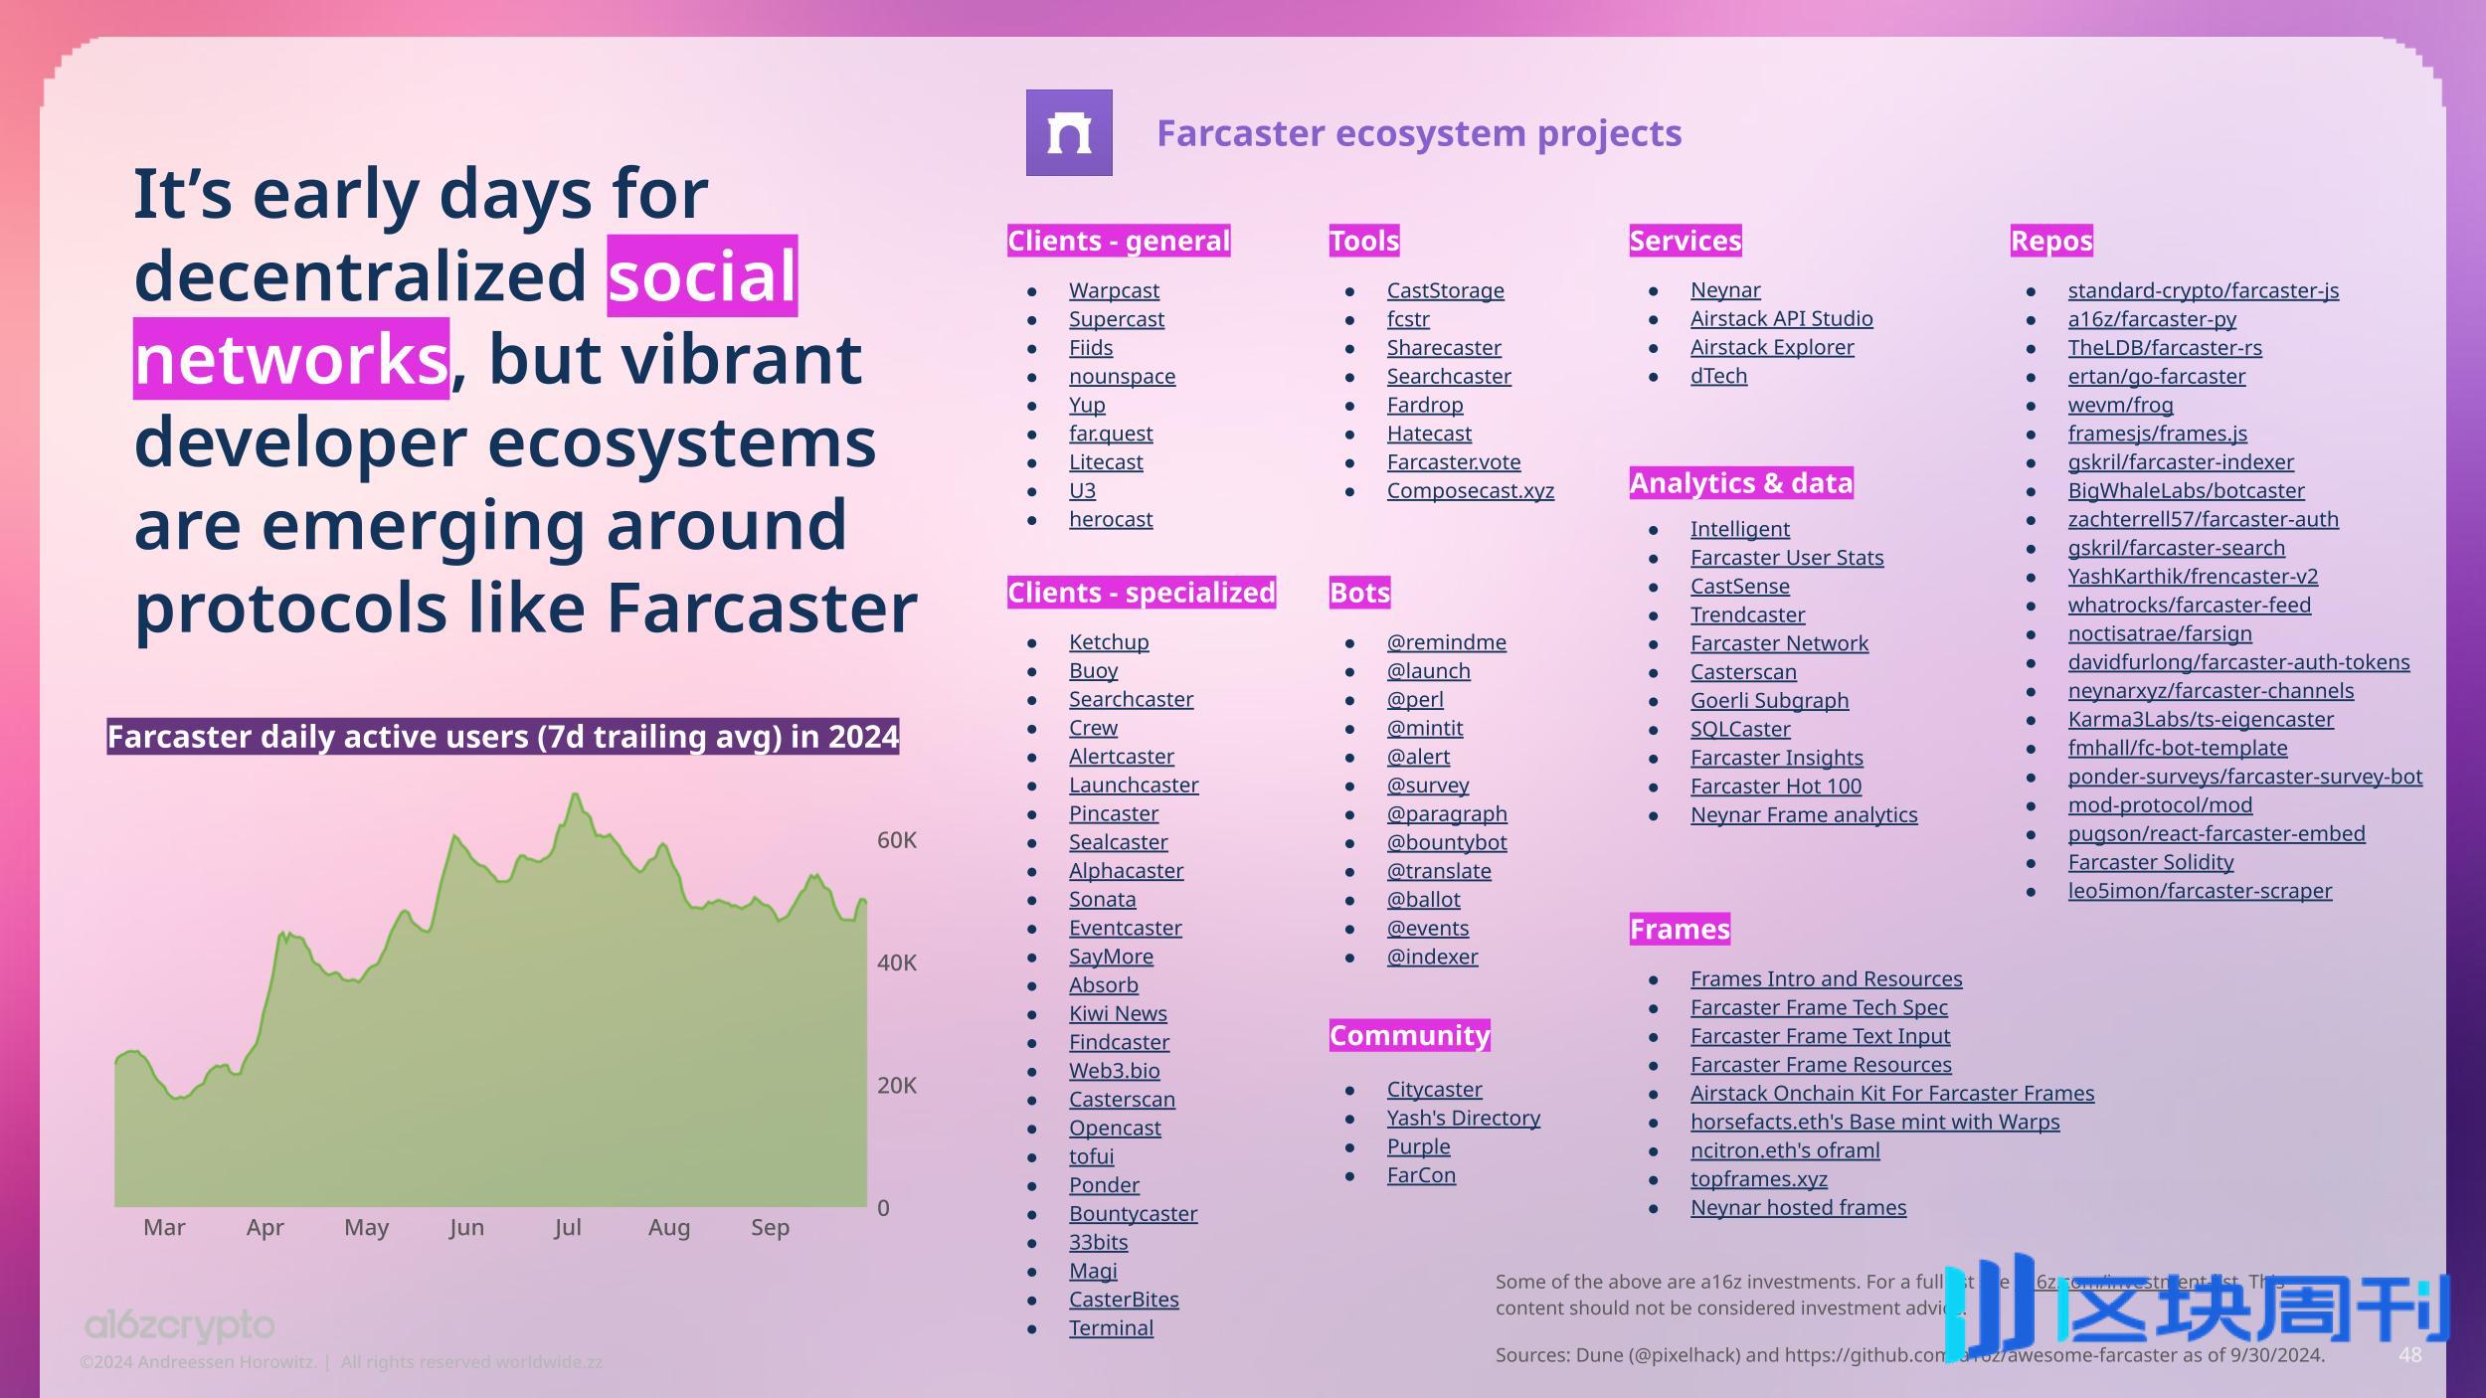Screen dimensions: 2486x1398
Task: Follow the Fardrop link
Action: click(1425, 405)
